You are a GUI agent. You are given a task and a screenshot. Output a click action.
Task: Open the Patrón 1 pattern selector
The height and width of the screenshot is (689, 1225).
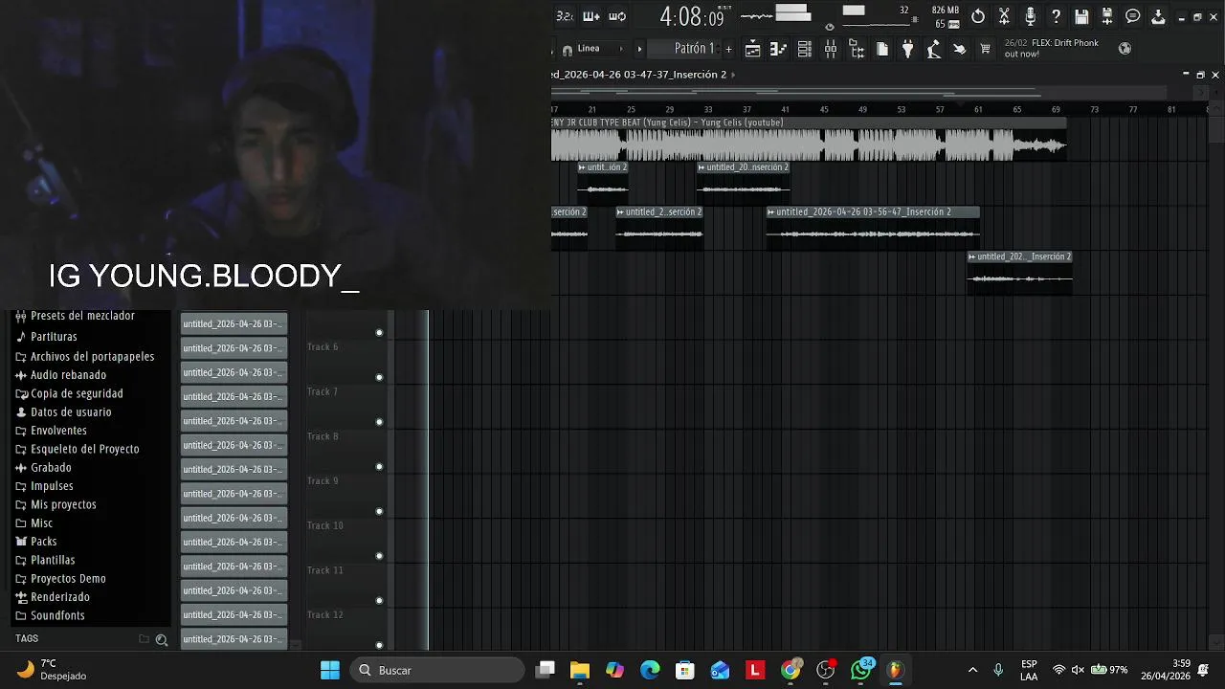click(x=685, y=49)
